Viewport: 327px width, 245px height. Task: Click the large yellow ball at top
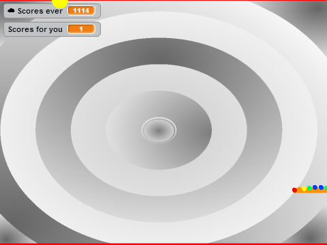pyautogui.click(x=60, y=3)
